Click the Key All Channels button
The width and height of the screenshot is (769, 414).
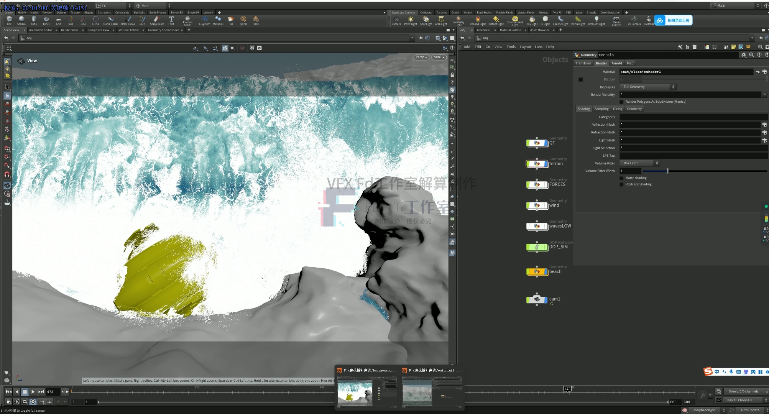tap(739, 400)
